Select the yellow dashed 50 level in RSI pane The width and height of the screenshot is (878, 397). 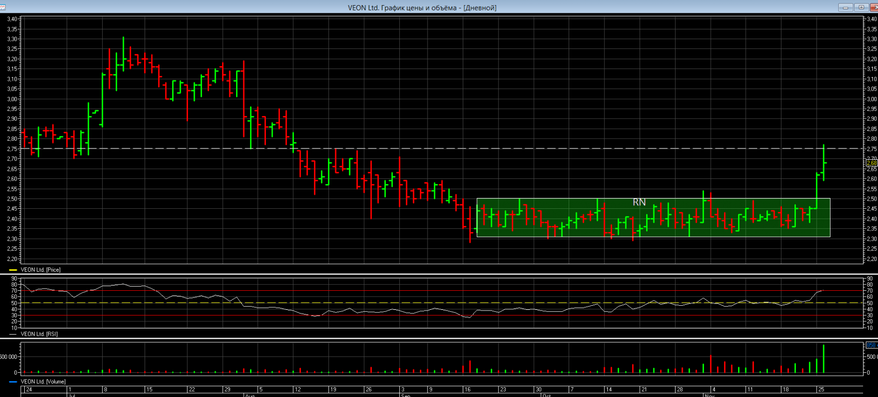tap(442, 303)
